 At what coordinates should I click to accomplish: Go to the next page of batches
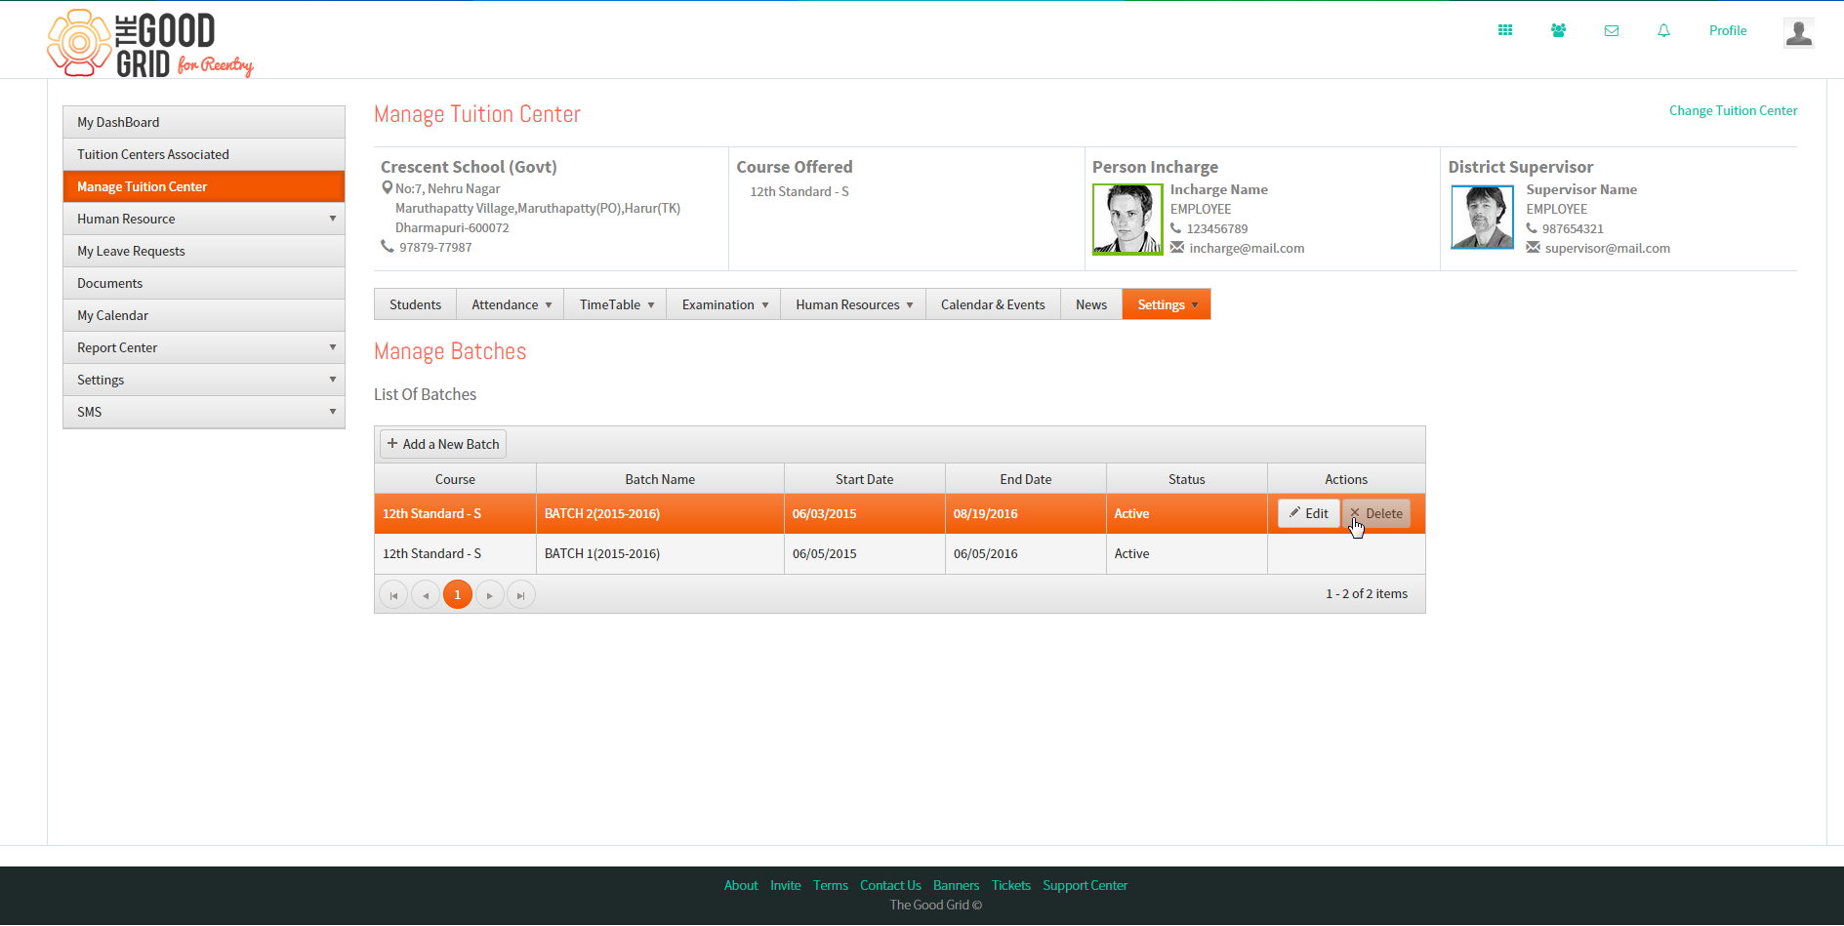click(489, 594)
